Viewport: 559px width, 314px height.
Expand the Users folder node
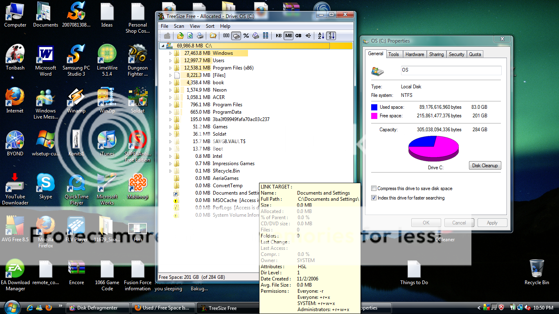pos(171,61)
